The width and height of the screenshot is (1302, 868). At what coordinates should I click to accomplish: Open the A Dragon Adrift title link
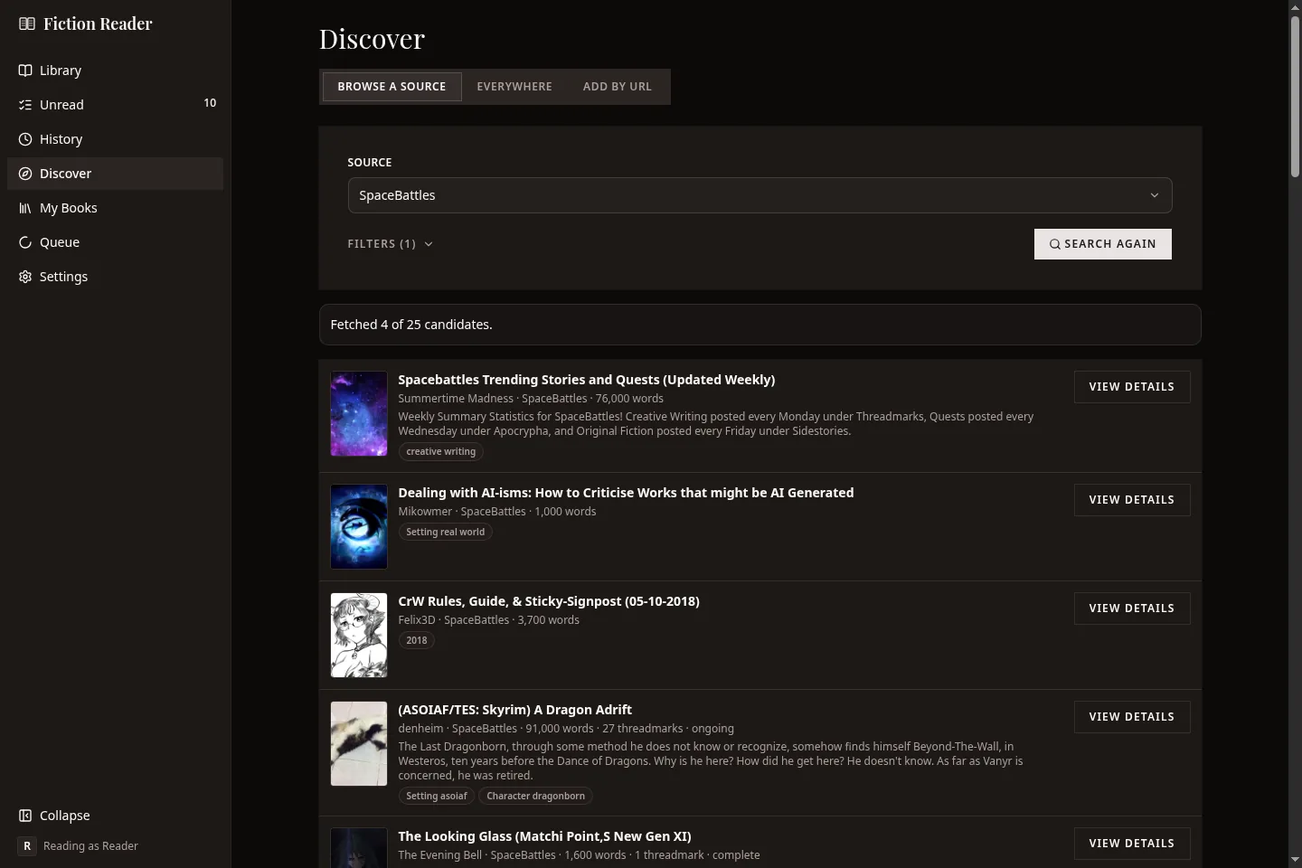(515, 710)
